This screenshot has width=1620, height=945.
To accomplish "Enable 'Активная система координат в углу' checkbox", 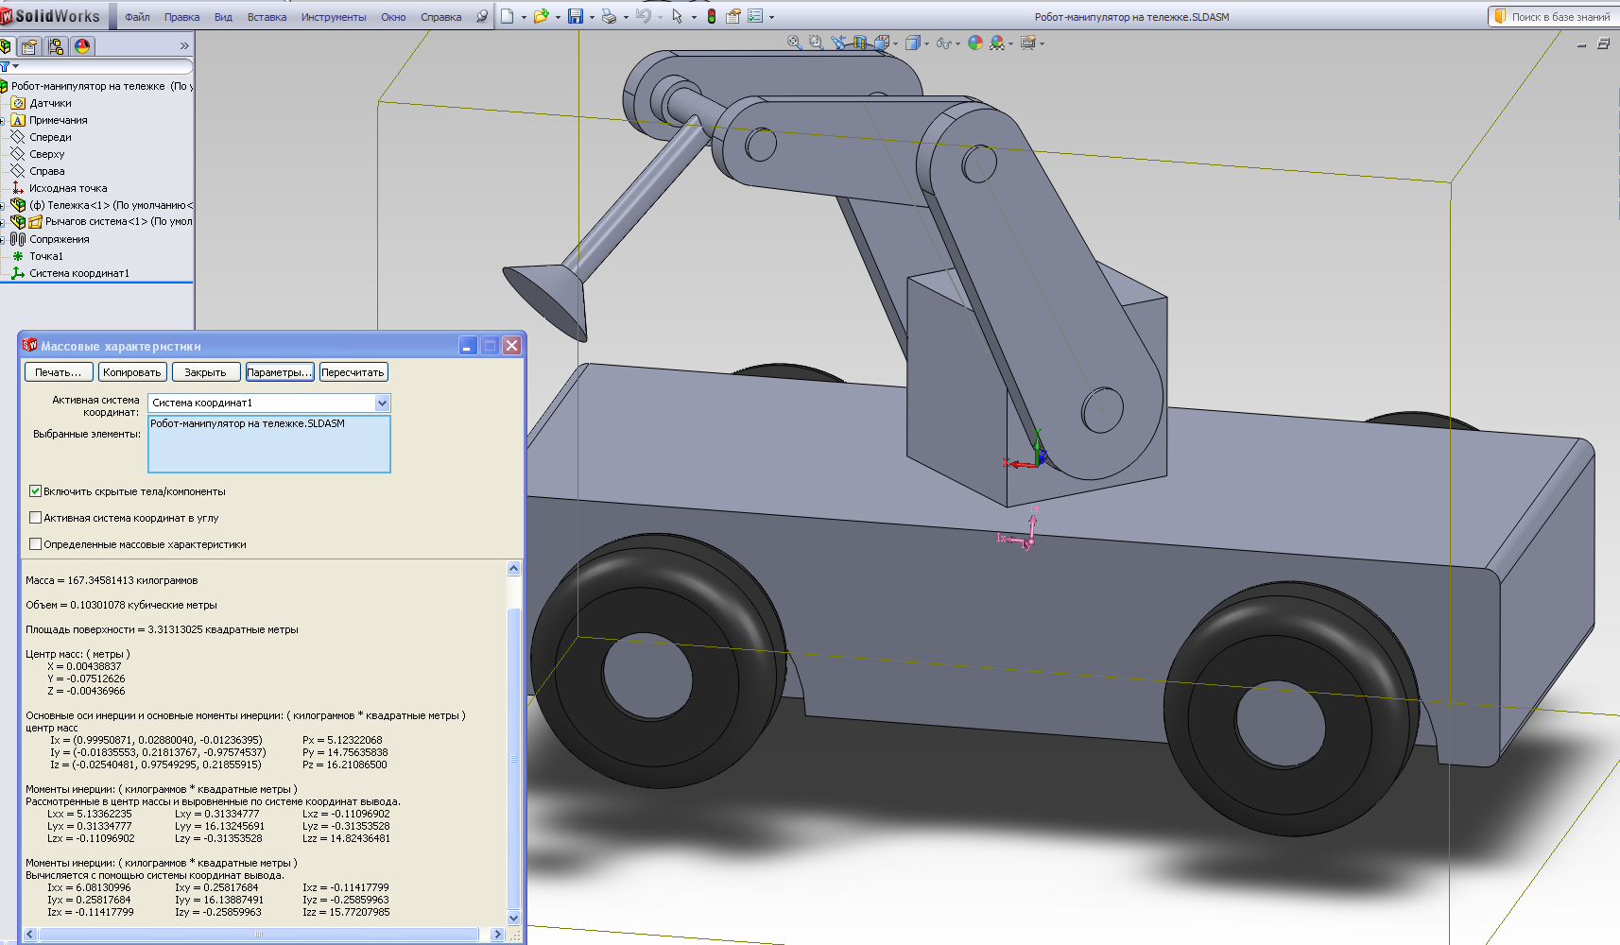I will click(36, 518).
